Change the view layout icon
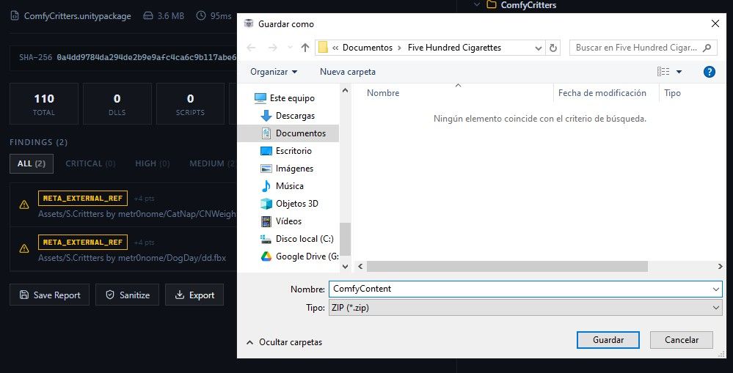The height and width of the screenshot is (373, 733). pos(663,72)
